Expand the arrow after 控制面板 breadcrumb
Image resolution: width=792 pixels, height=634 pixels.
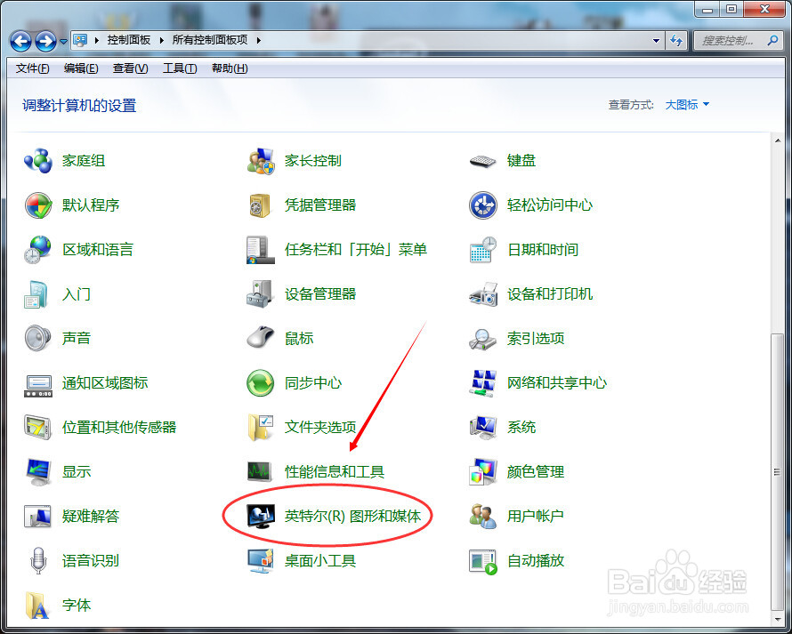tap(162, 40)
